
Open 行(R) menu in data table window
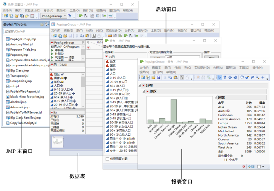[x=89, y=30]
